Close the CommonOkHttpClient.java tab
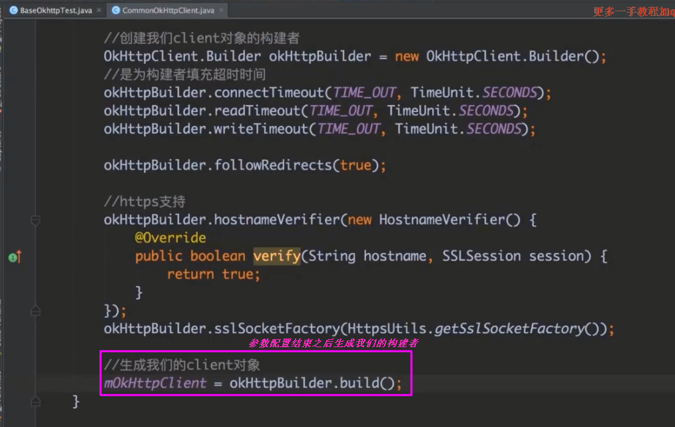This screenshot has width=675, height=427. click(x=221, y=10)
